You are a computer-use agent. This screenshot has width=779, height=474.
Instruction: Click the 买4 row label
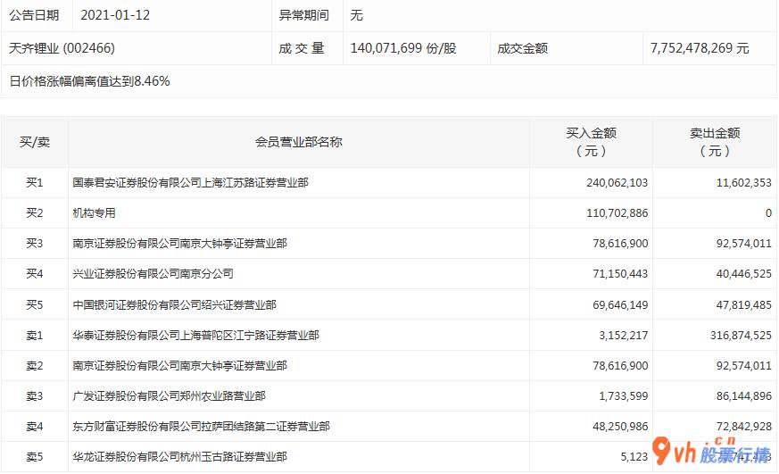[35, 274]
